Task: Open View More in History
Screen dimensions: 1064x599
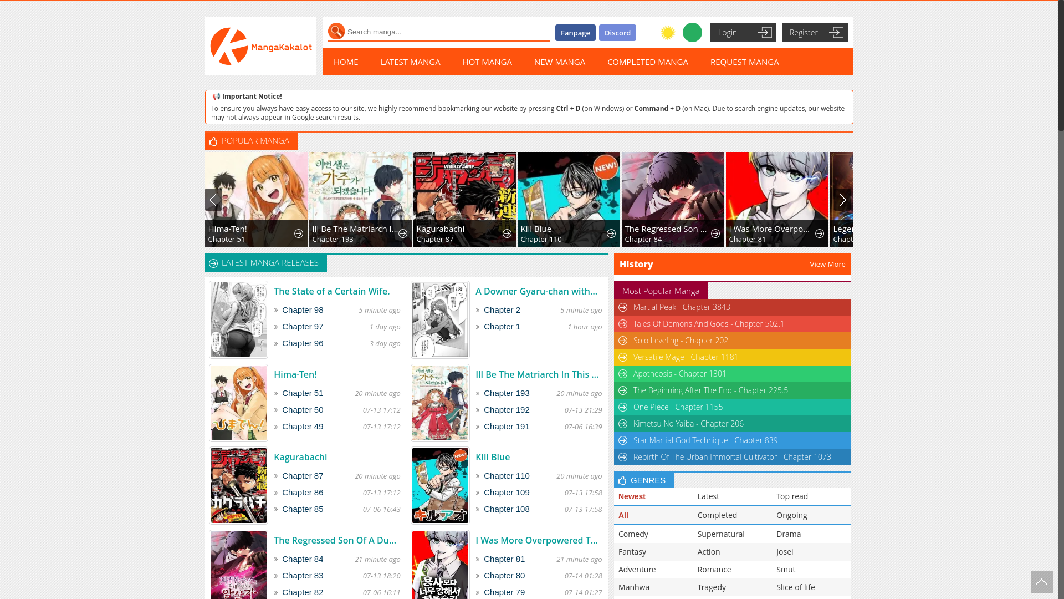Action: 827,265
